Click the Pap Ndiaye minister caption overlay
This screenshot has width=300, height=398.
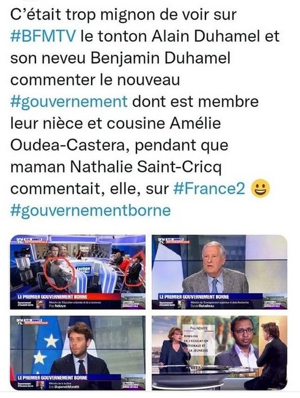pos(198,340)
